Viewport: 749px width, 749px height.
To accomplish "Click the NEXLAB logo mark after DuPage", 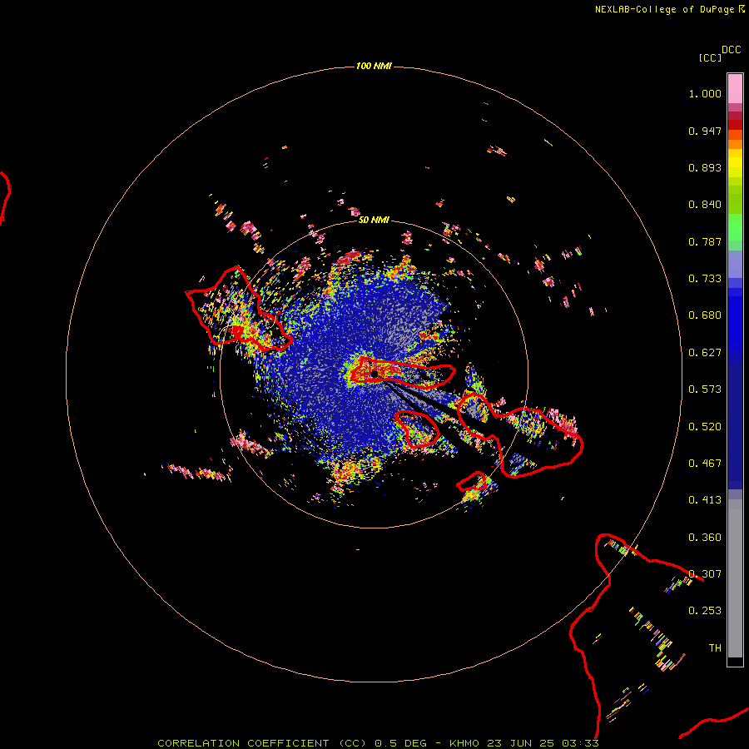I will pyautogui.click(x=742, y=8).
